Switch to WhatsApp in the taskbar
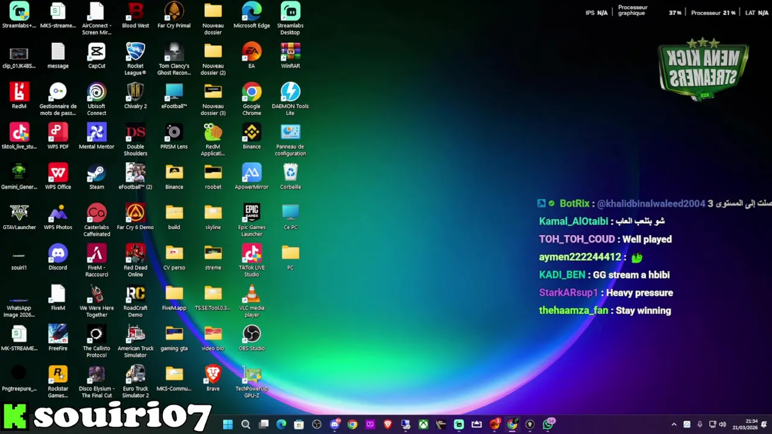This screenshot has width=772, height=434. coord(548,424)
